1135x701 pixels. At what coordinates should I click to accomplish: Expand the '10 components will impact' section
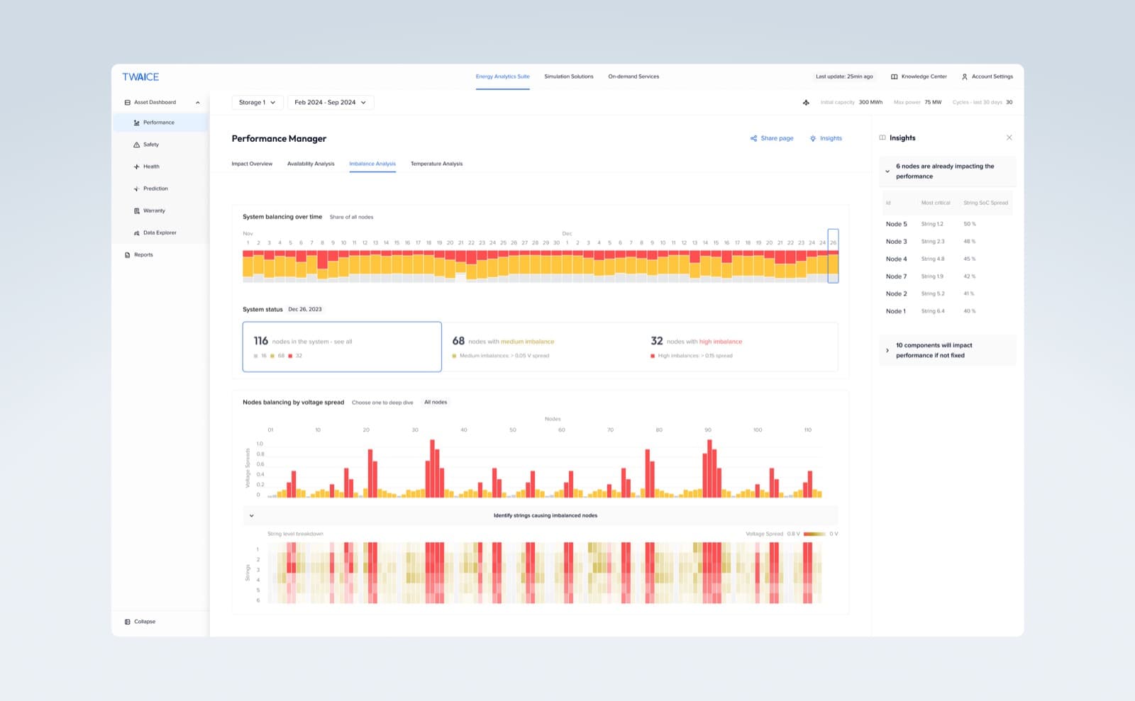click(x=887, y=350)
